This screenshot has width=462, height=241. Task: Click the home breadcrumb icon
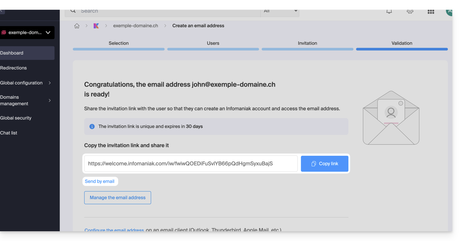pyautogui.click(x=77, y=26)
